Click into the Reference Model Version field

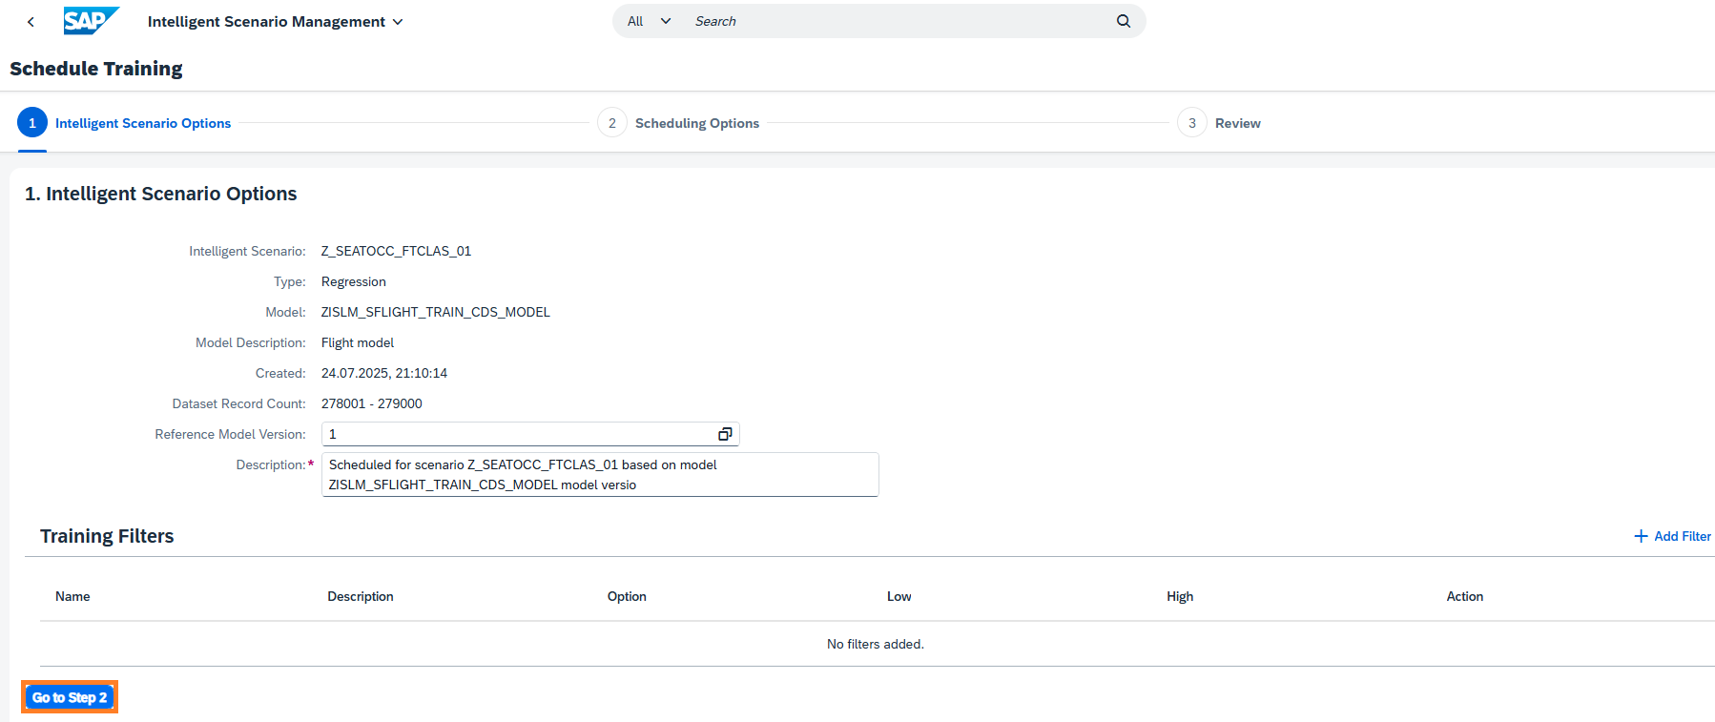[x=515, y=434]
